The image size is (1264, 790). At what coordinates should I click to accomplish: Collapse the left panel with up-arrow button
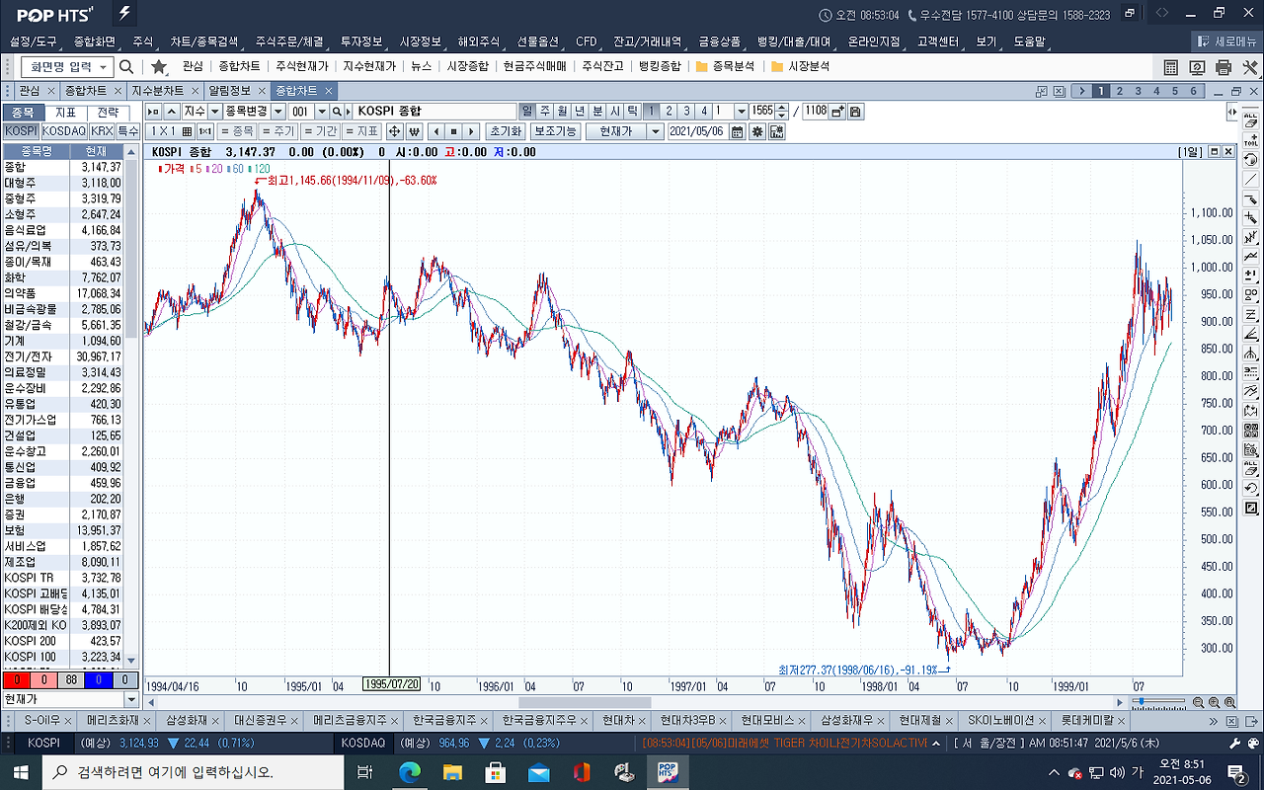pos(172,112)
